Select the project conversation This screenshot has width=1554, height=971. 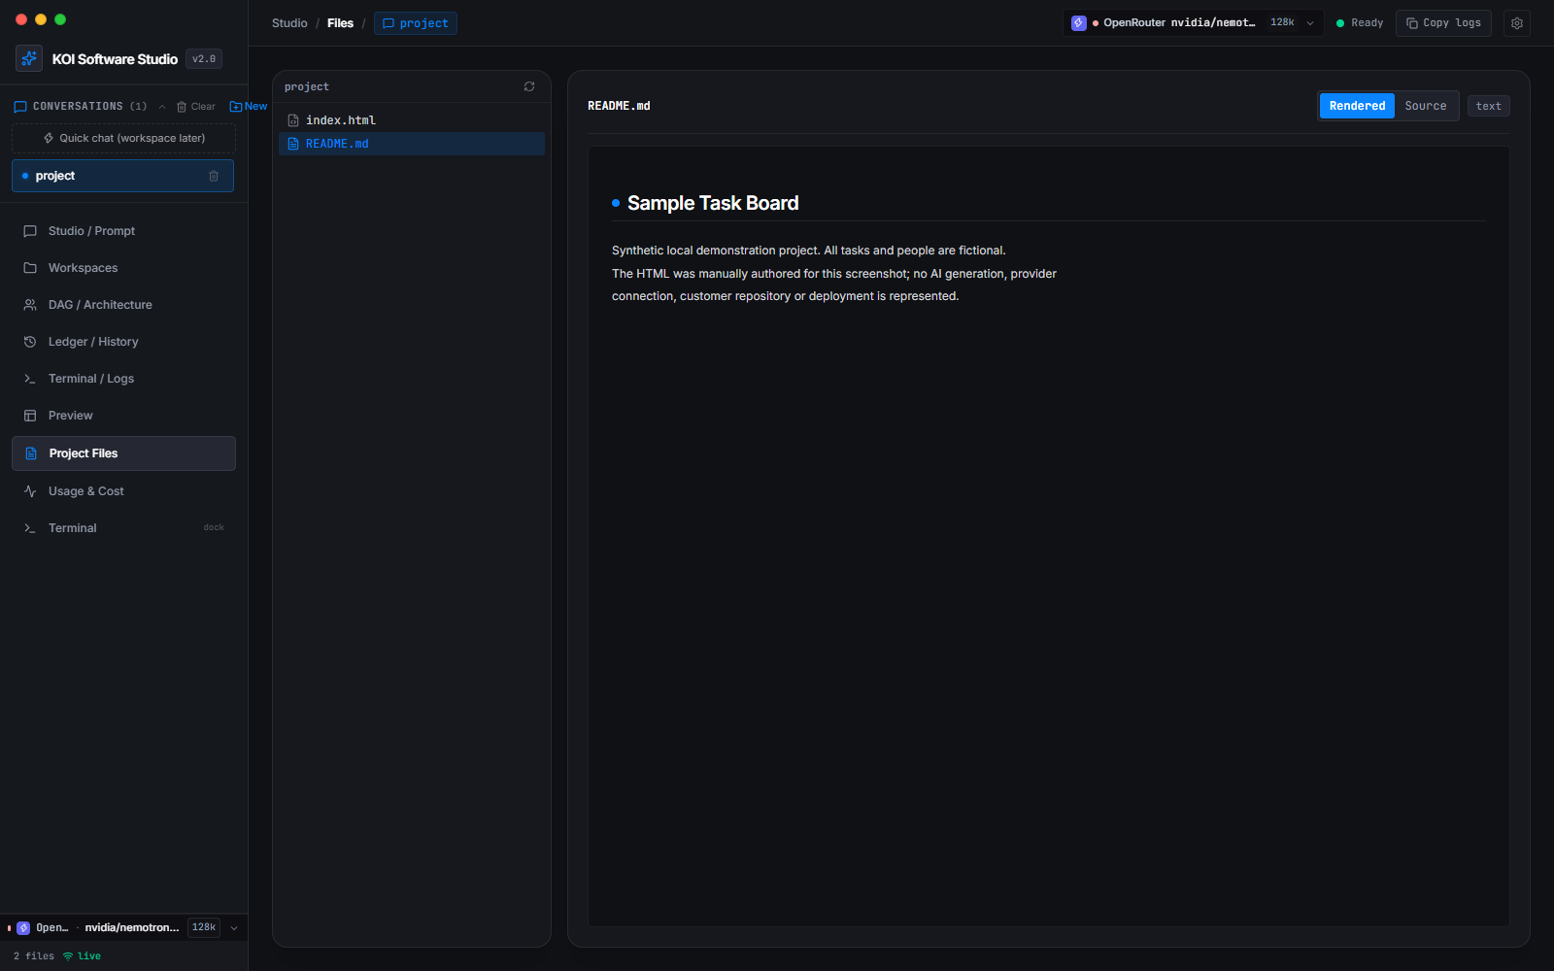click(122, 176)
